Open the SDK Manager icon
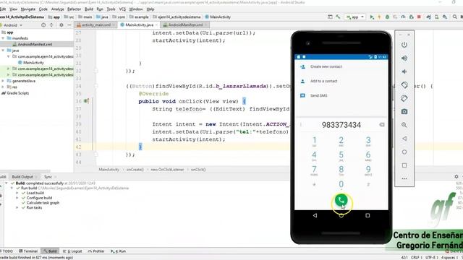Image resolution: width=463 pixels, height=260 pixels. tap(444, 17)
